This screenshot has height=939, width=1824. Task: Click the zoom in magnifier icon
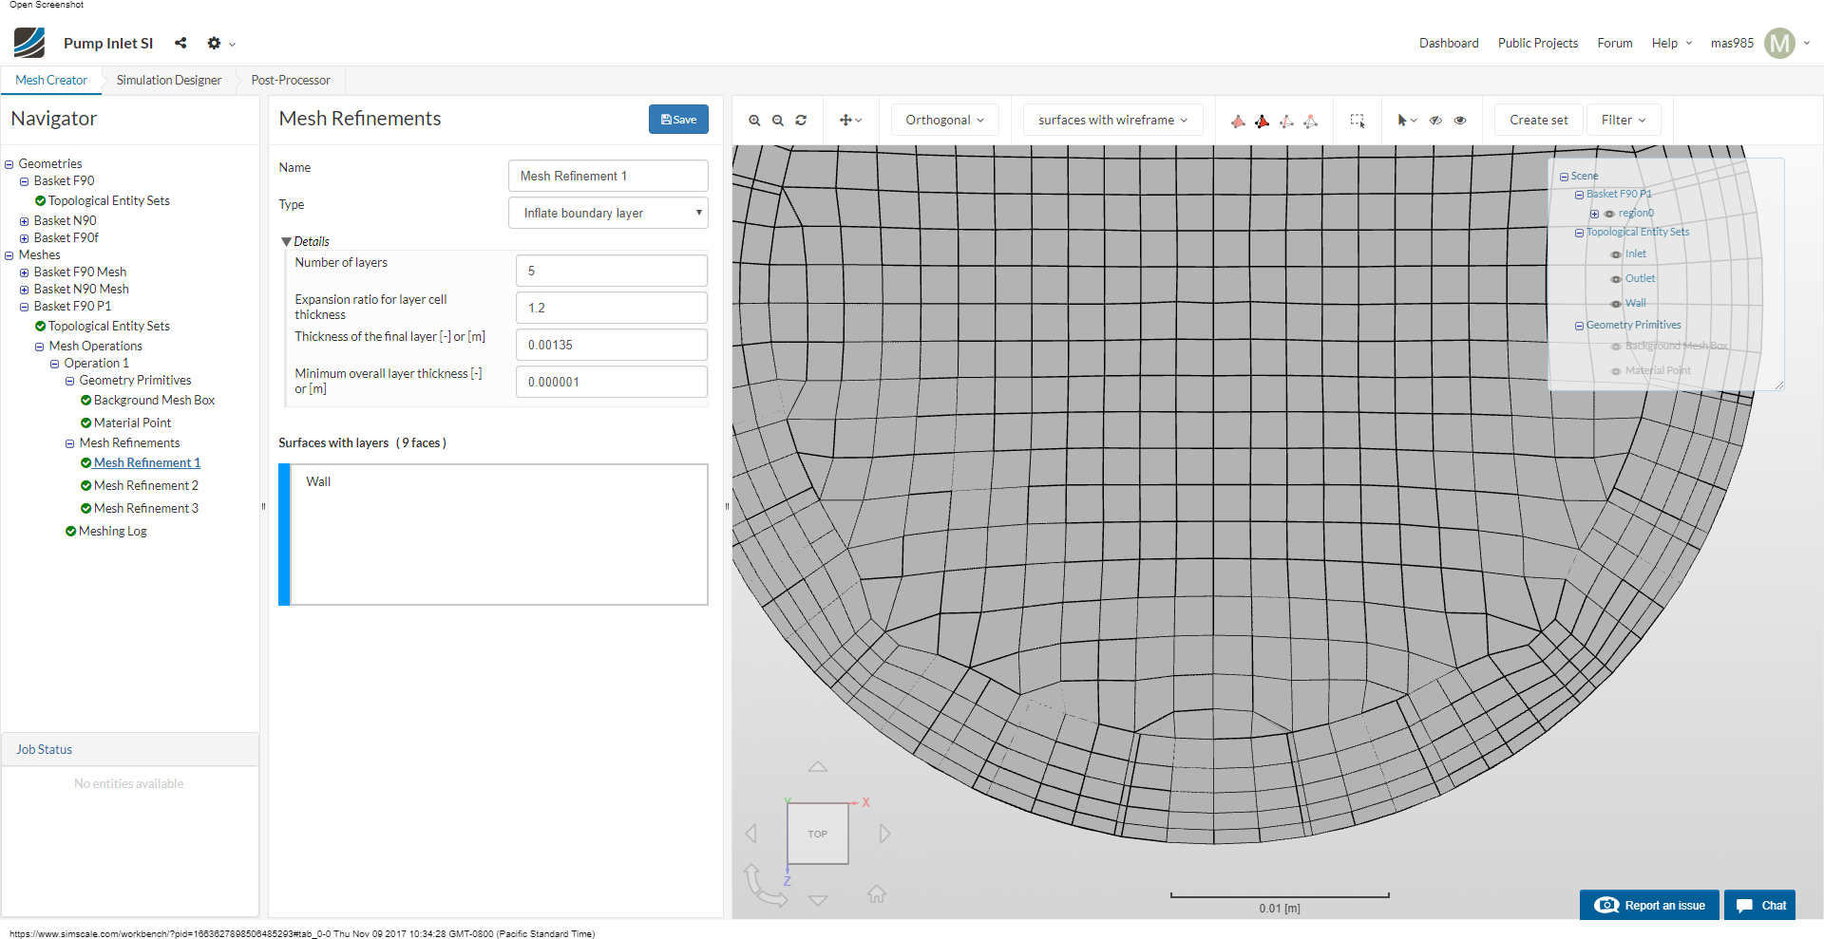pos(754,121)
